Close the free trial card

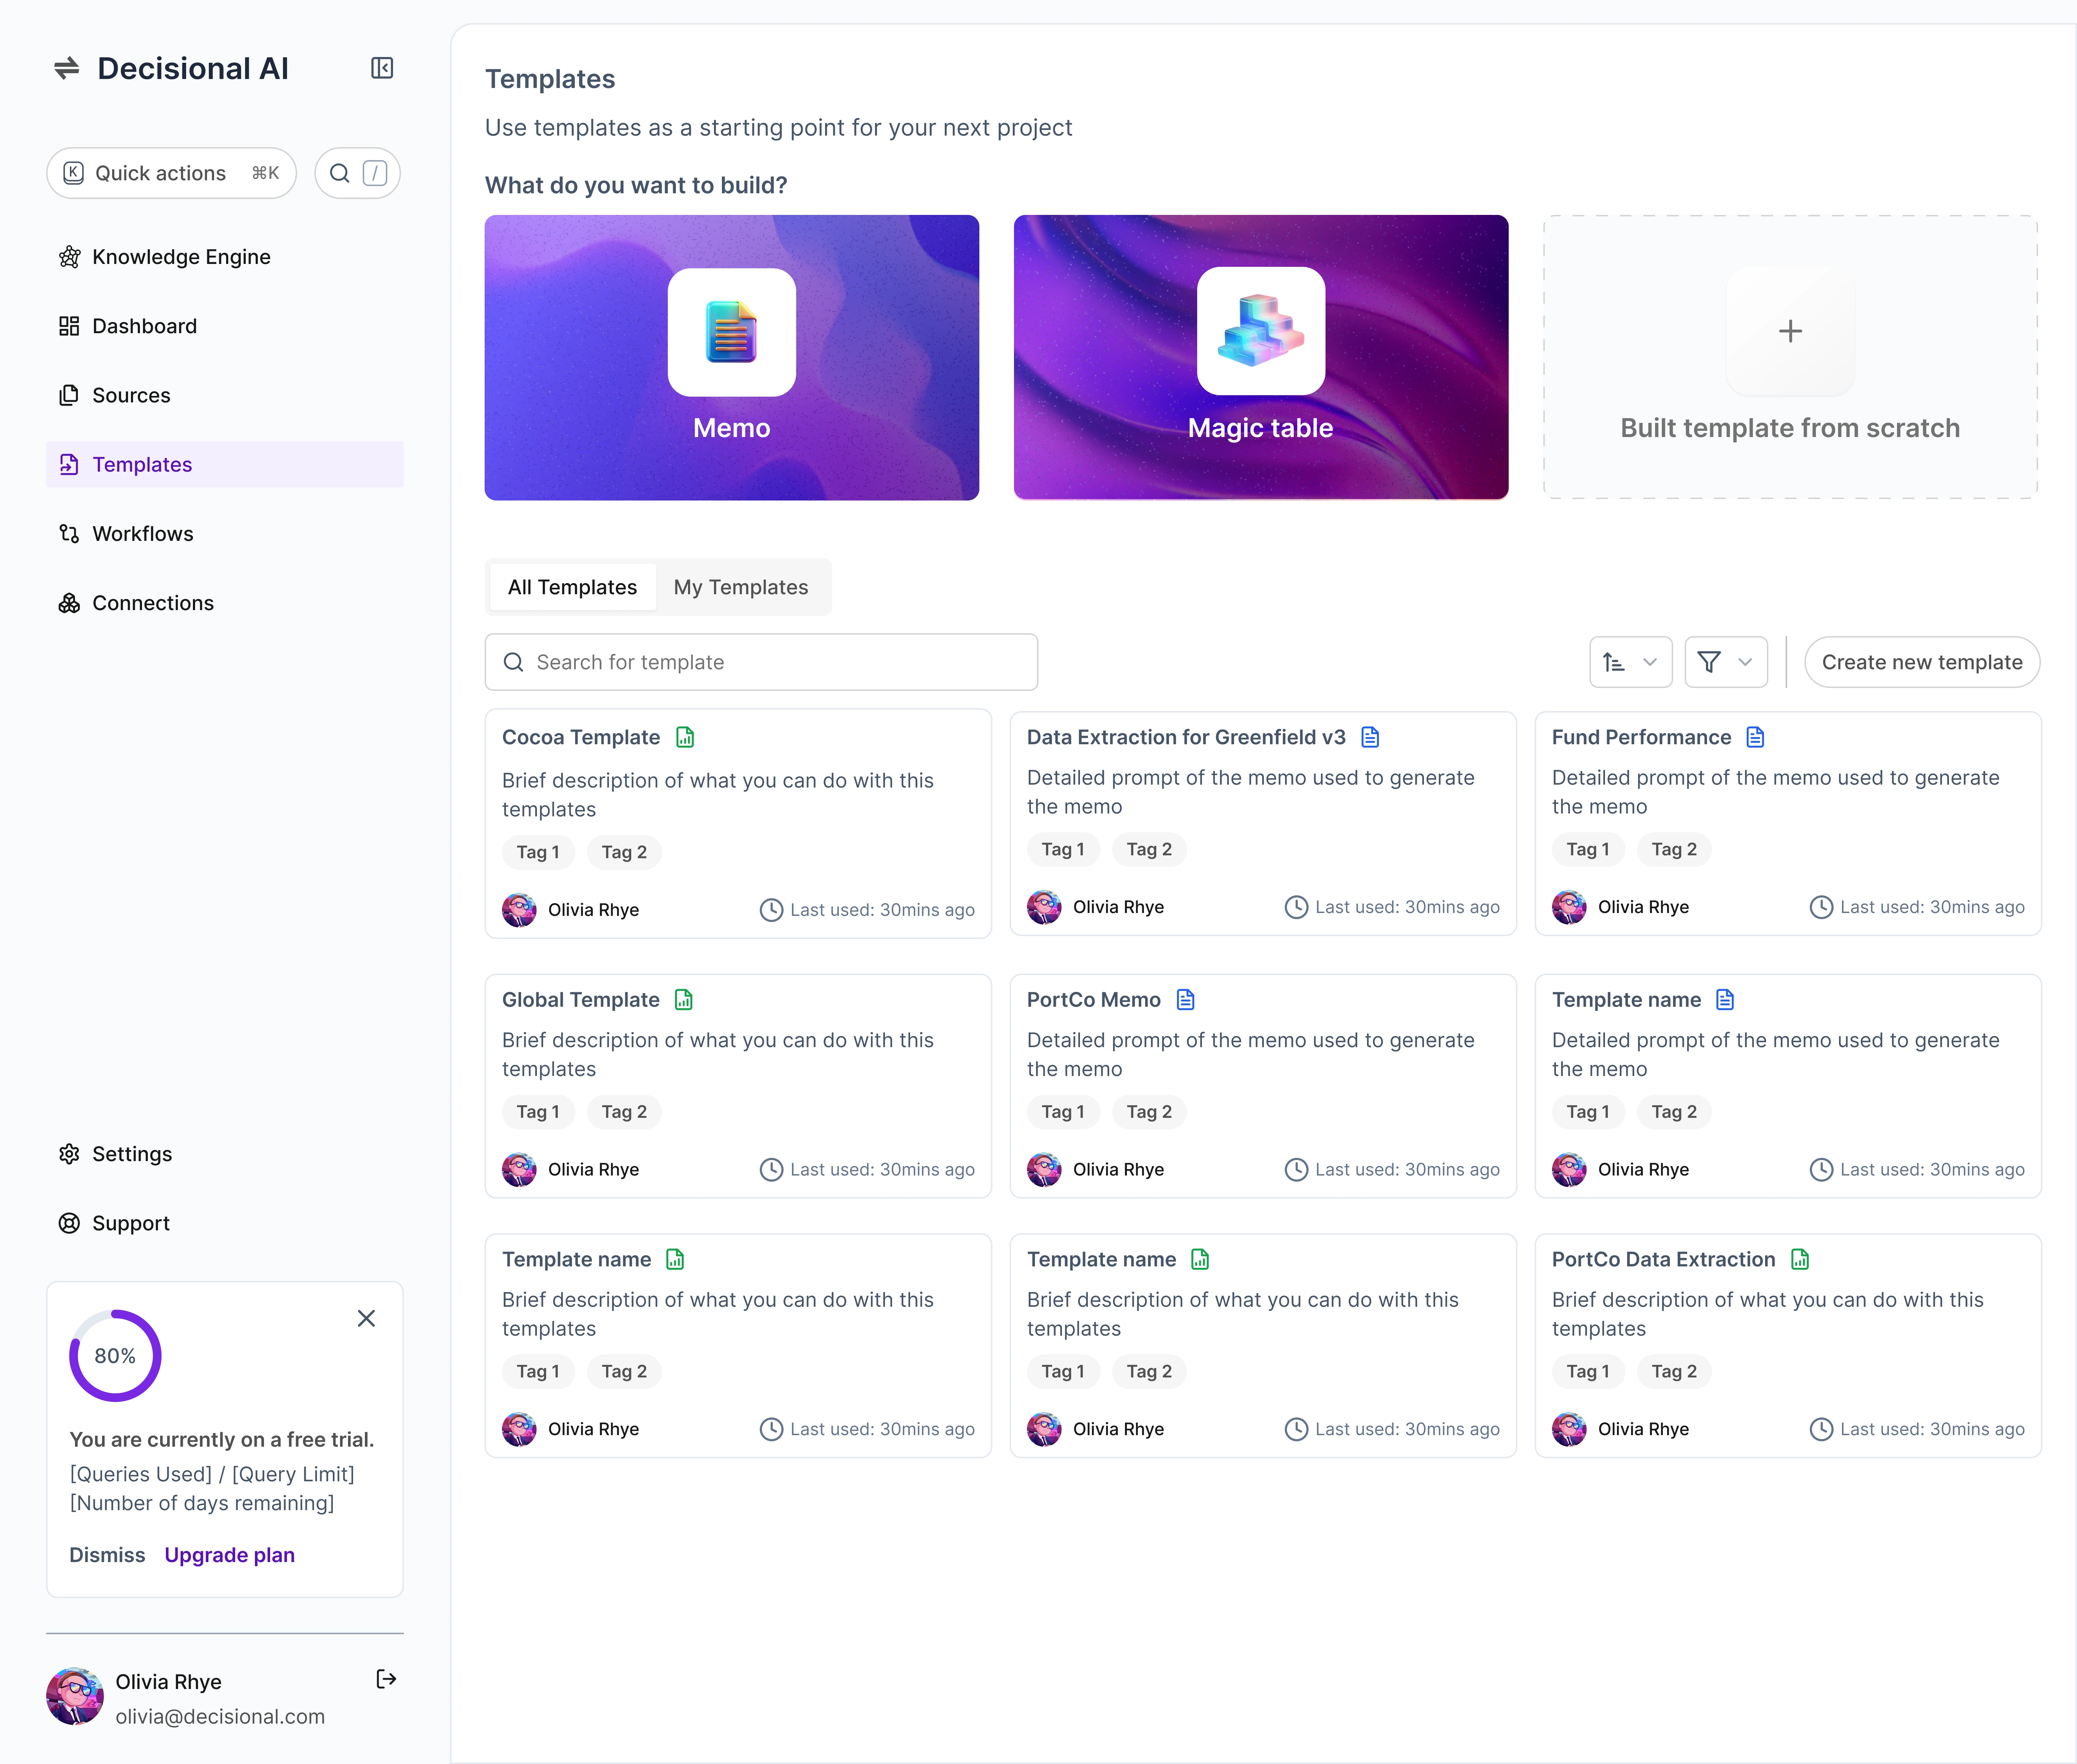coord(366,1319)
